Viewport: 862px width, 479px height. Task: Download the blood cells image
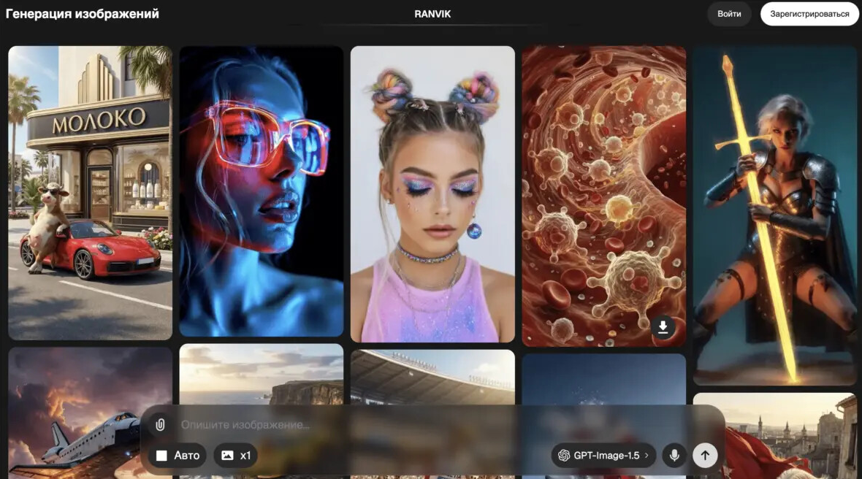pyautogui.click(x=663, y=327)
